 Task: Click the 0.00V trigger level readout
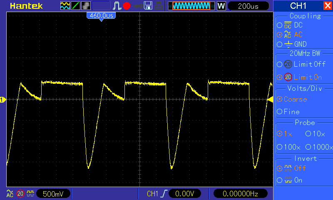184,194
